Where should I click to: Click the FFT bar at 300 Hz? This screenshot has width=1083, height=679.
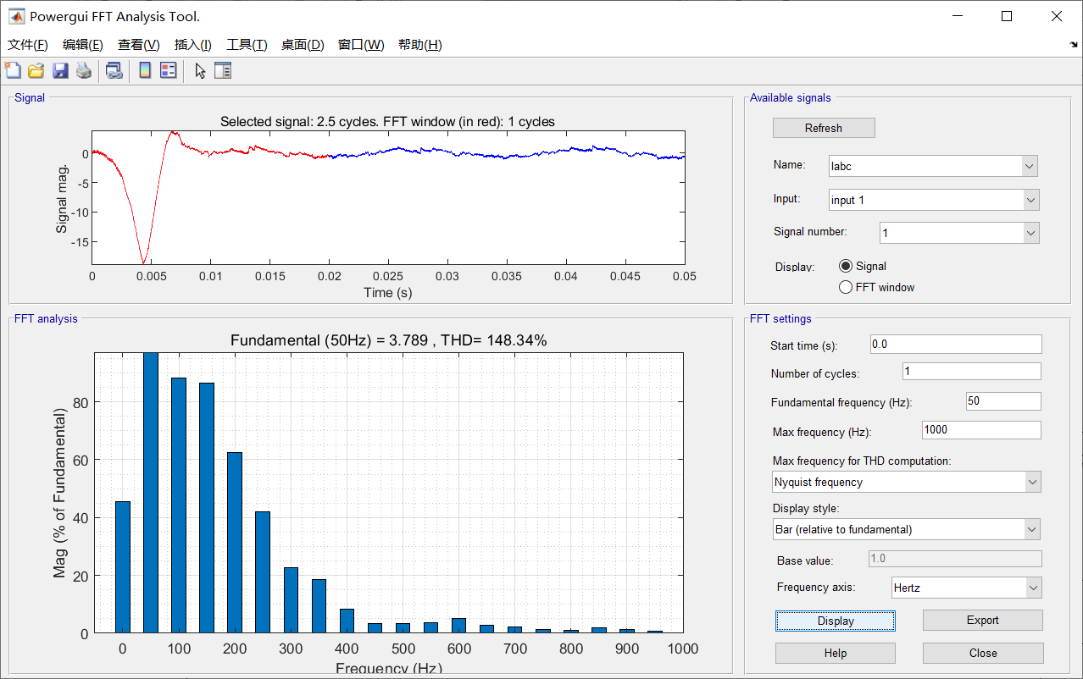click(x=291, y=600)
